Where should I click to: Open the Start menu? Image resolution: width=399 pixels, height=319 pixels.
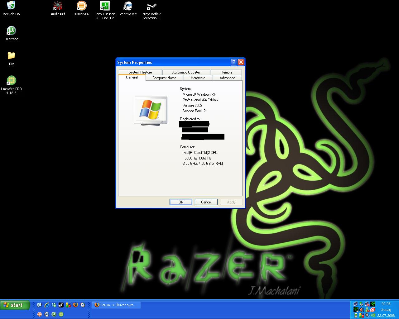pyautogui.click(x=15, y=305)
